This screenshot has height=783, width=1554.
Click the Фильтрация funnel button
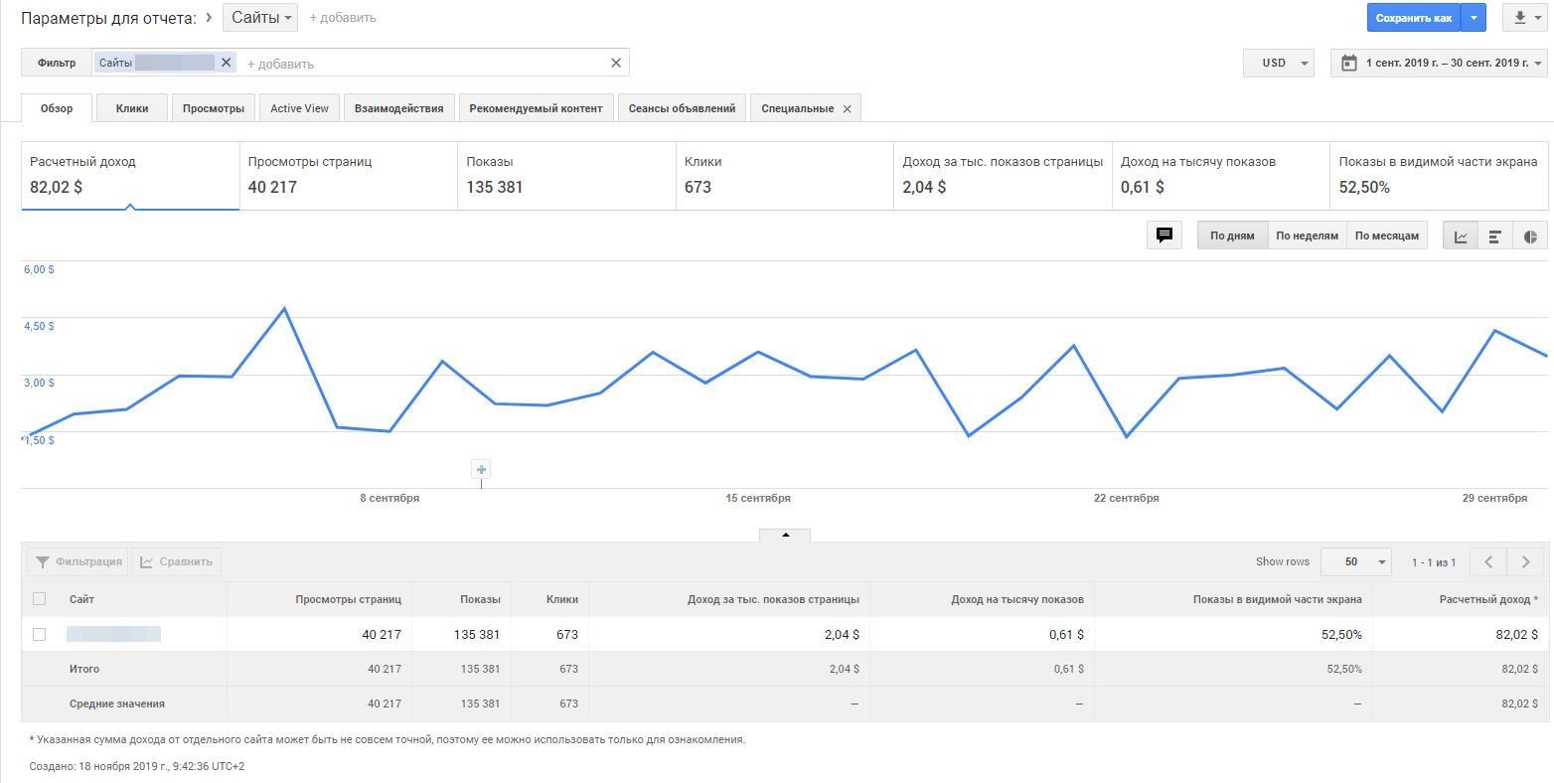78,561
